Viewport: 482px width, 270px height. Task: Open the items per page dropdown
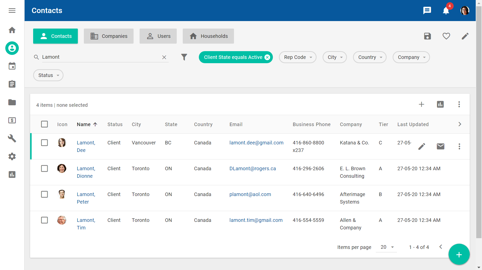(x=387, y=247)
